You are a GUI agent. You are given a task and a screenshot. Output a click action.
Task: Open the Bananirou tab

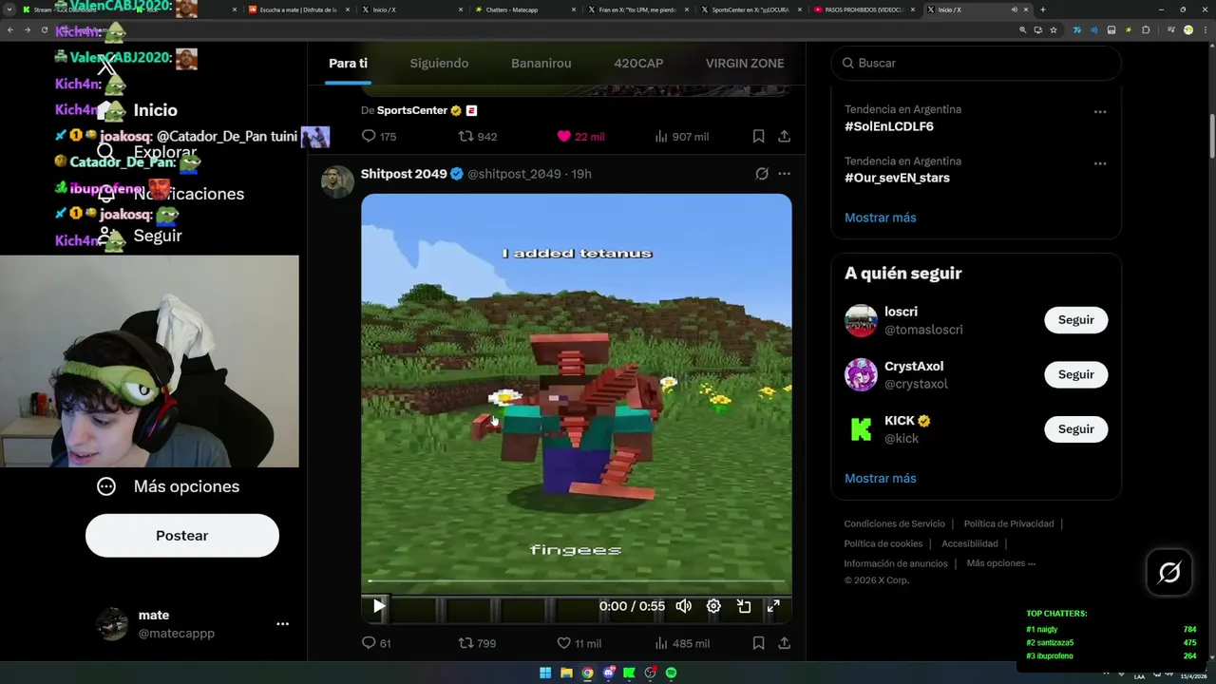tap(541, 64)
